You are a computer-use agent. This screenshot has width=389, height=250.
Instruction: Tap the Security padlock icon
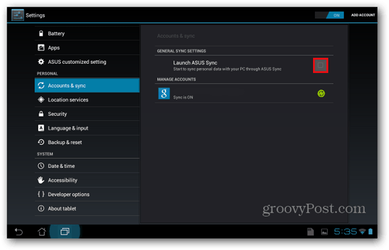click(x=41, y=114)
